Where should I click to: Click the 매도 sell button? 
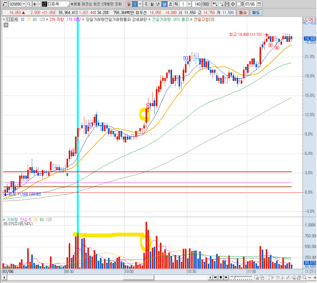tap(256, 12)
